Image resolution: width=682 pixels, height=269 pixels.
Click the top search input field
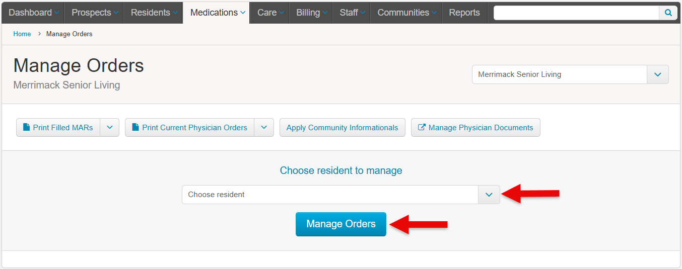(x=576, y=13)
